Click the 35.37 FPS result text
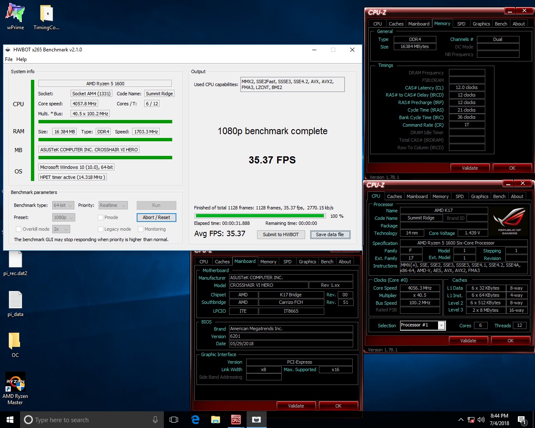The image size is (535, 428). click(272, 160)
